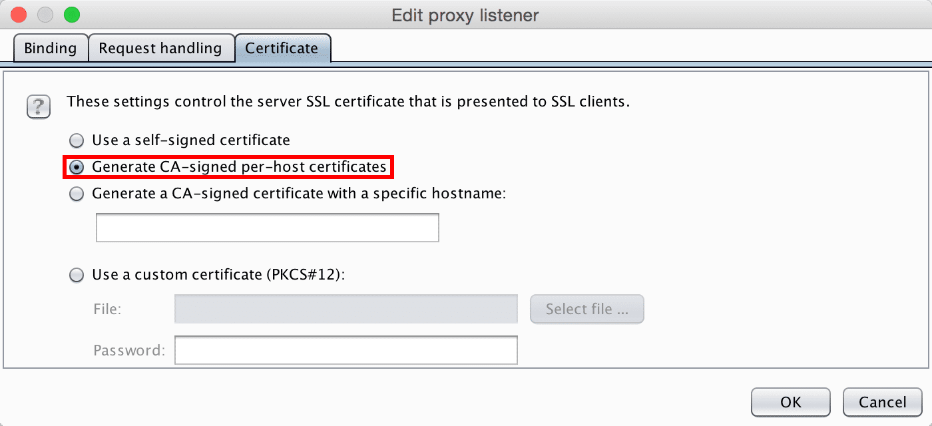Viewport: 932px width, 426px height.
Task: Click the Edit proxy listener title bar
Action: (465, 15)
